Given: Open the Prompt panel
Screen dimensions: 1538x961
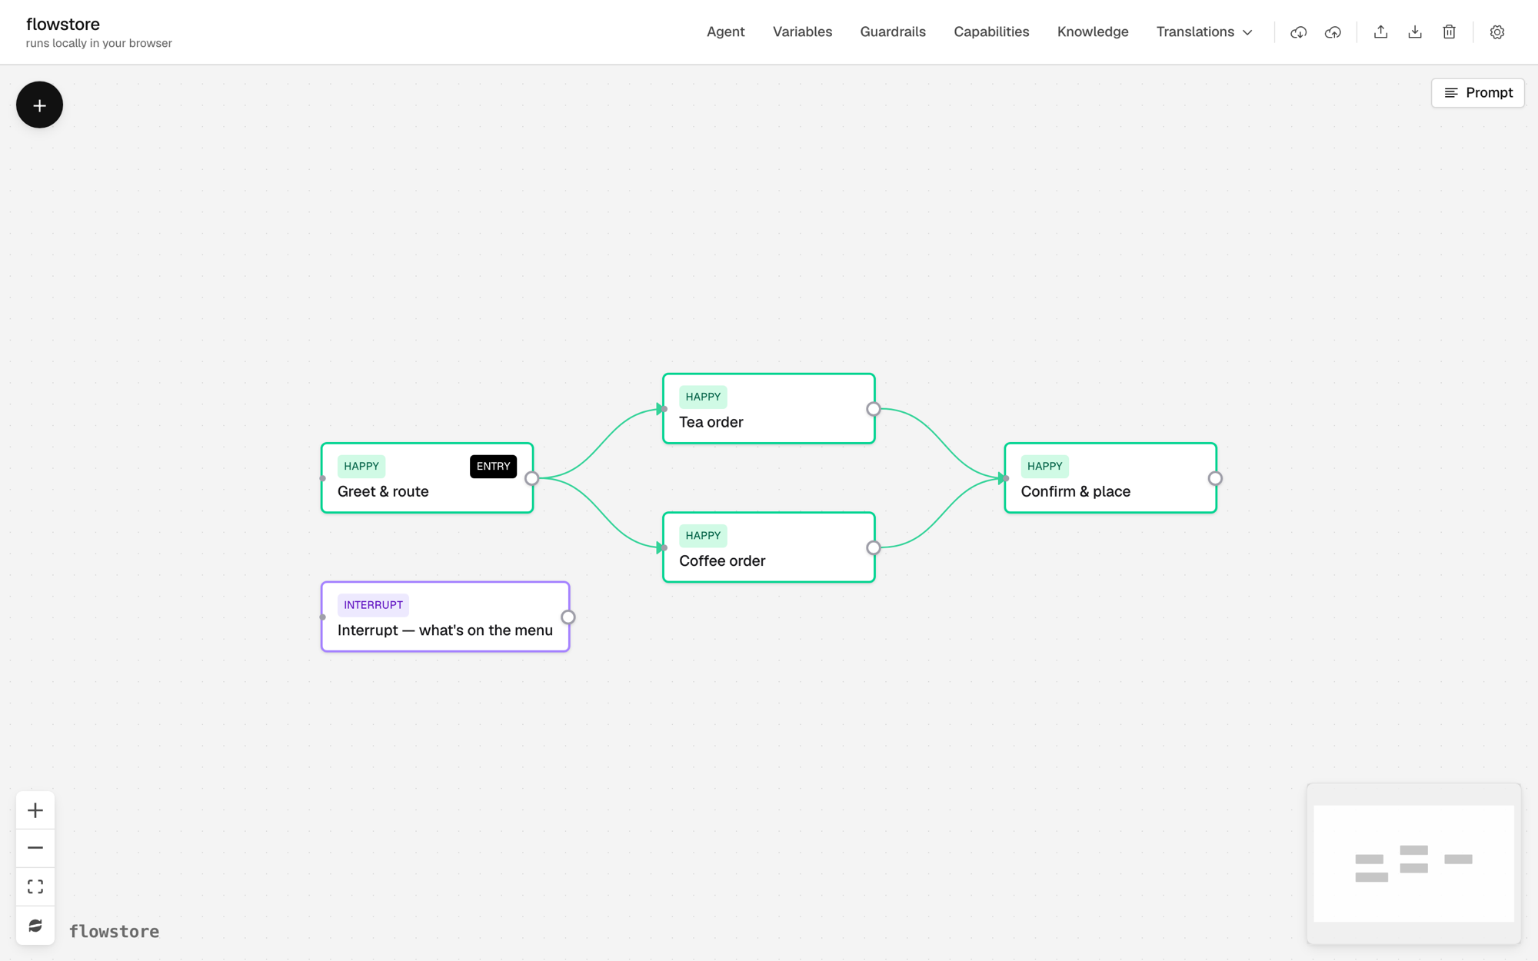Looking at the screenshot, I should click(1477, 93).
